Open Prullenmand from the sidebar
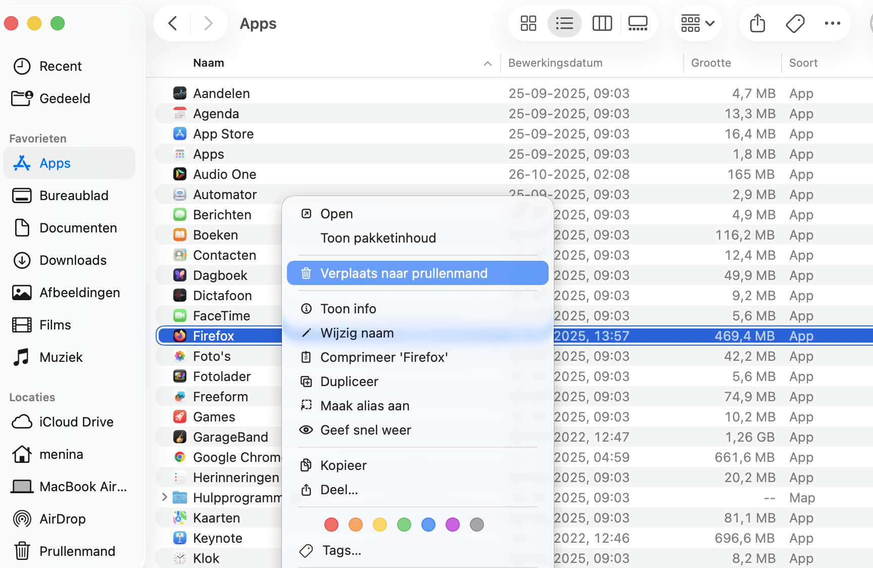The width and height of the screenshot is (873, 568). [77, 551]
